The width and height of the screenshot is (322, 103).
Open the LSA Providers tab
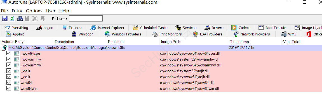(208, 34)
